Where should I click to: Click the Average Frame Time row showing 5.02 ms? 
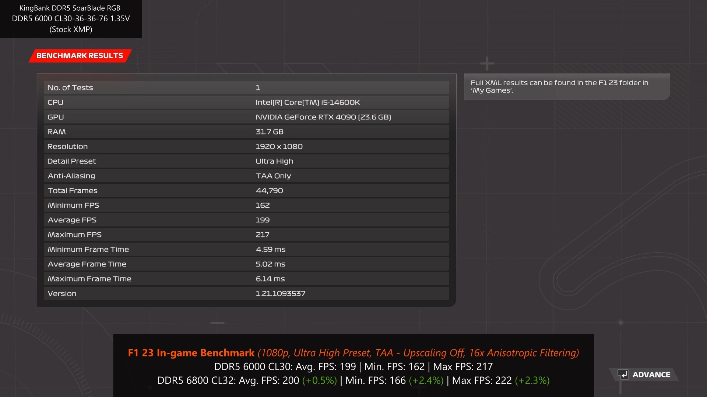[246, 264]
